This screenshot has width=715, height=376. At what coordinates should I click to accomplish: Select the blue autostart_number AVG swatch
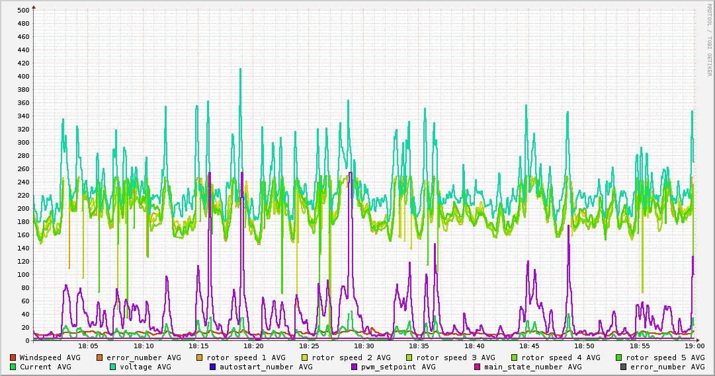pos(212,367)
